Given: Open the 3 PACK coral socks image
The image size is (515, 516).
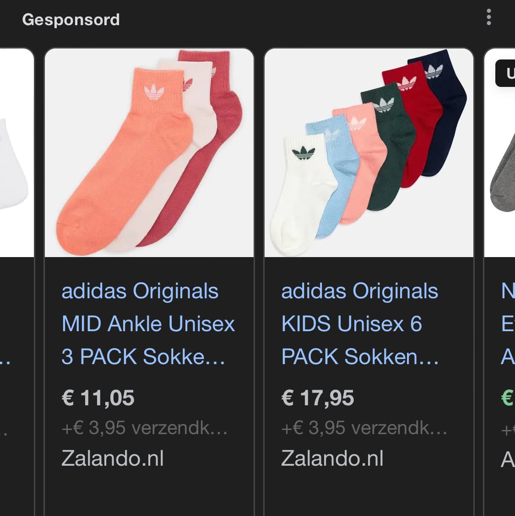Looking at the screenshot, I should tap(149, 153).
